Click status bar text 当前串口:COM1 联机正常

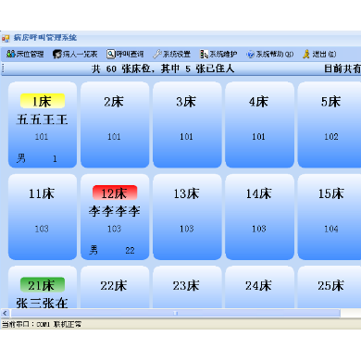click(42, 324)
